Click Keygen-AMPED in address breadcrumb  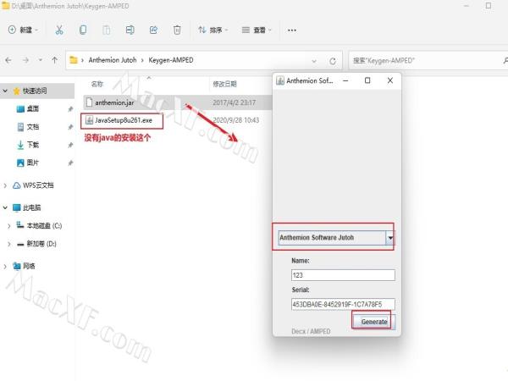pyautogui.click(x=171, y=60)
